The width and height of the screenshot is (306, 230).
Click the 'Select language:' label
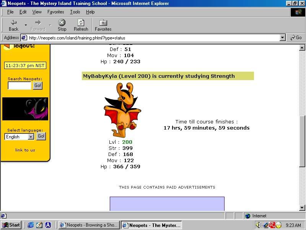(x=25, y=130)
